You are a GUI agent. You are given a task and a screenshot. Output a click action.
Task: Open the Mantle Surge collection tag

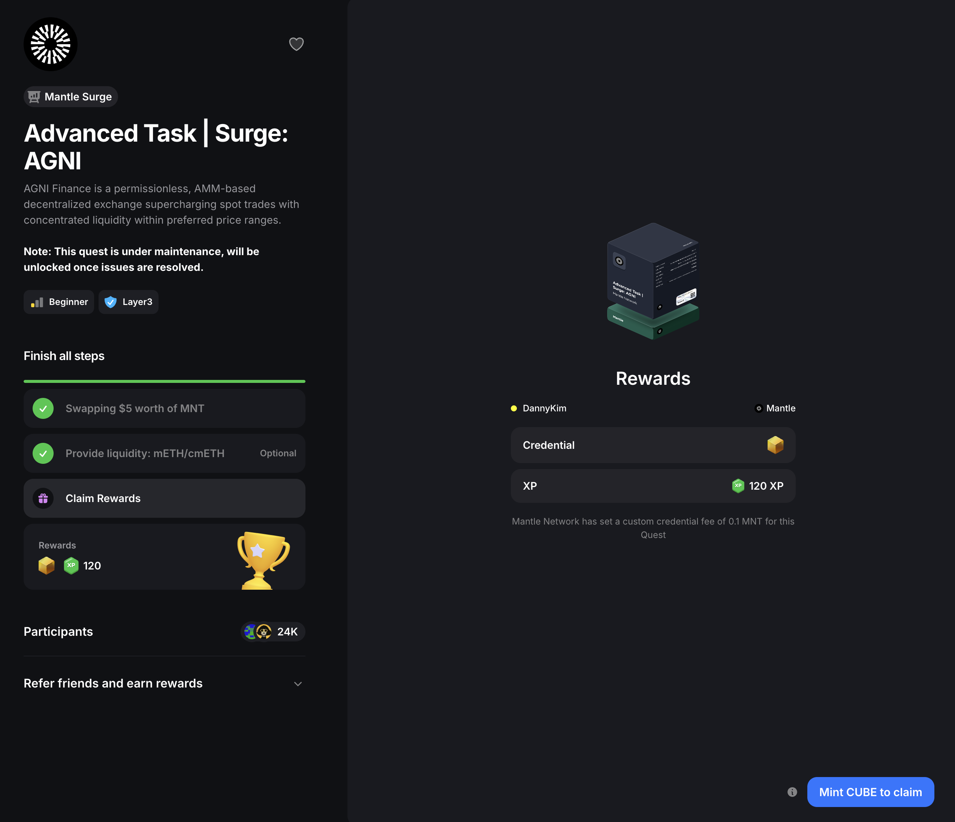click(x=71, y=97)
